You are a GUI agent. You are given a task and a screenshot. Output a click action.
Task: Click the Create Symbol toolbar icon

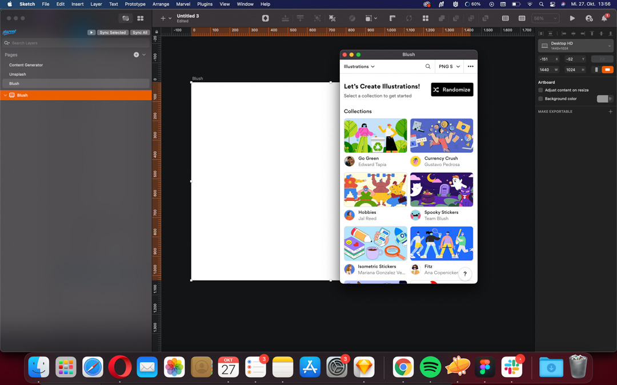[x=266, y=18]
